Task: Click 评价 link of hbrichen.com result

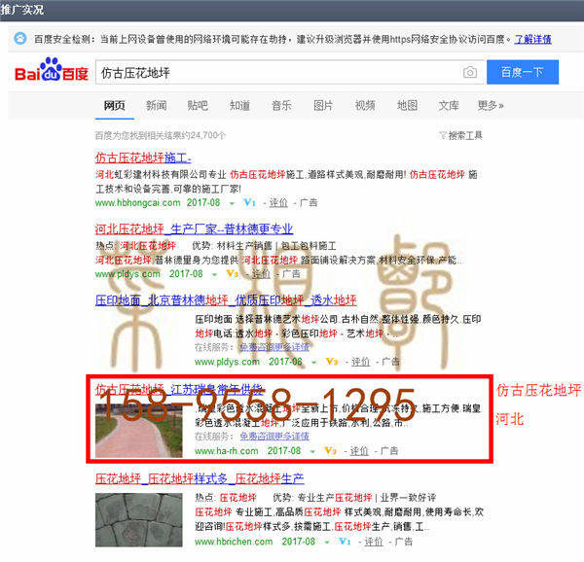Action: 374,542
